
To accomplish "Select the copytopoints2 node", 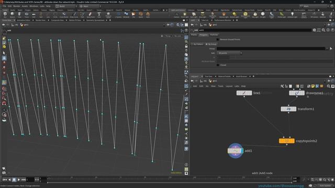I will 287,141.
